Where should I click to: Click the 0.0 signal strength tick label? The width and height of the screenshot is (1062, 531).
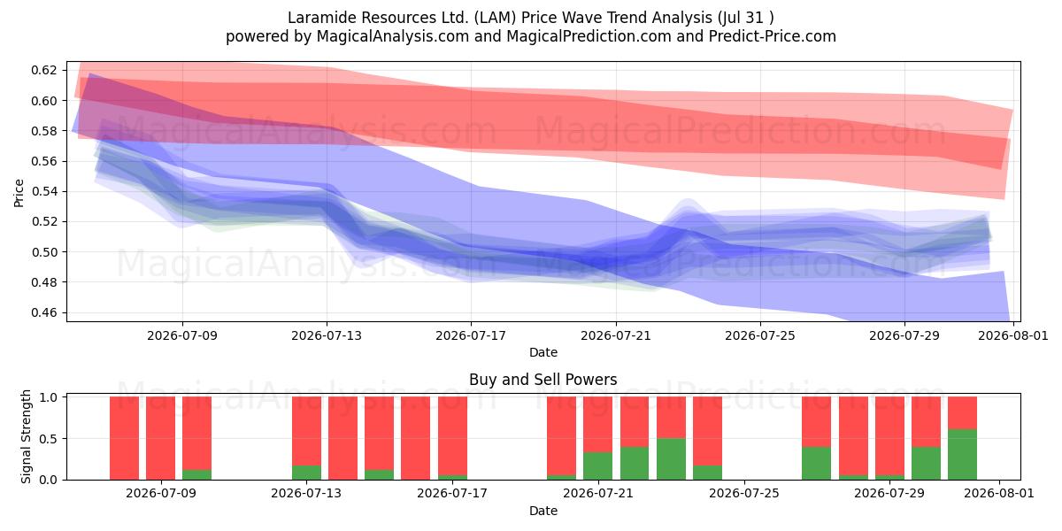click(50, 480)
